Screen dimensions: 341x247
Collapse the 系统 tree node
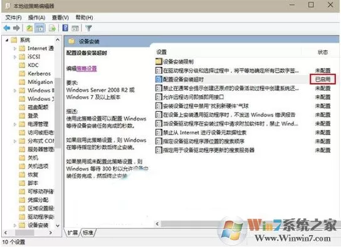7,40
